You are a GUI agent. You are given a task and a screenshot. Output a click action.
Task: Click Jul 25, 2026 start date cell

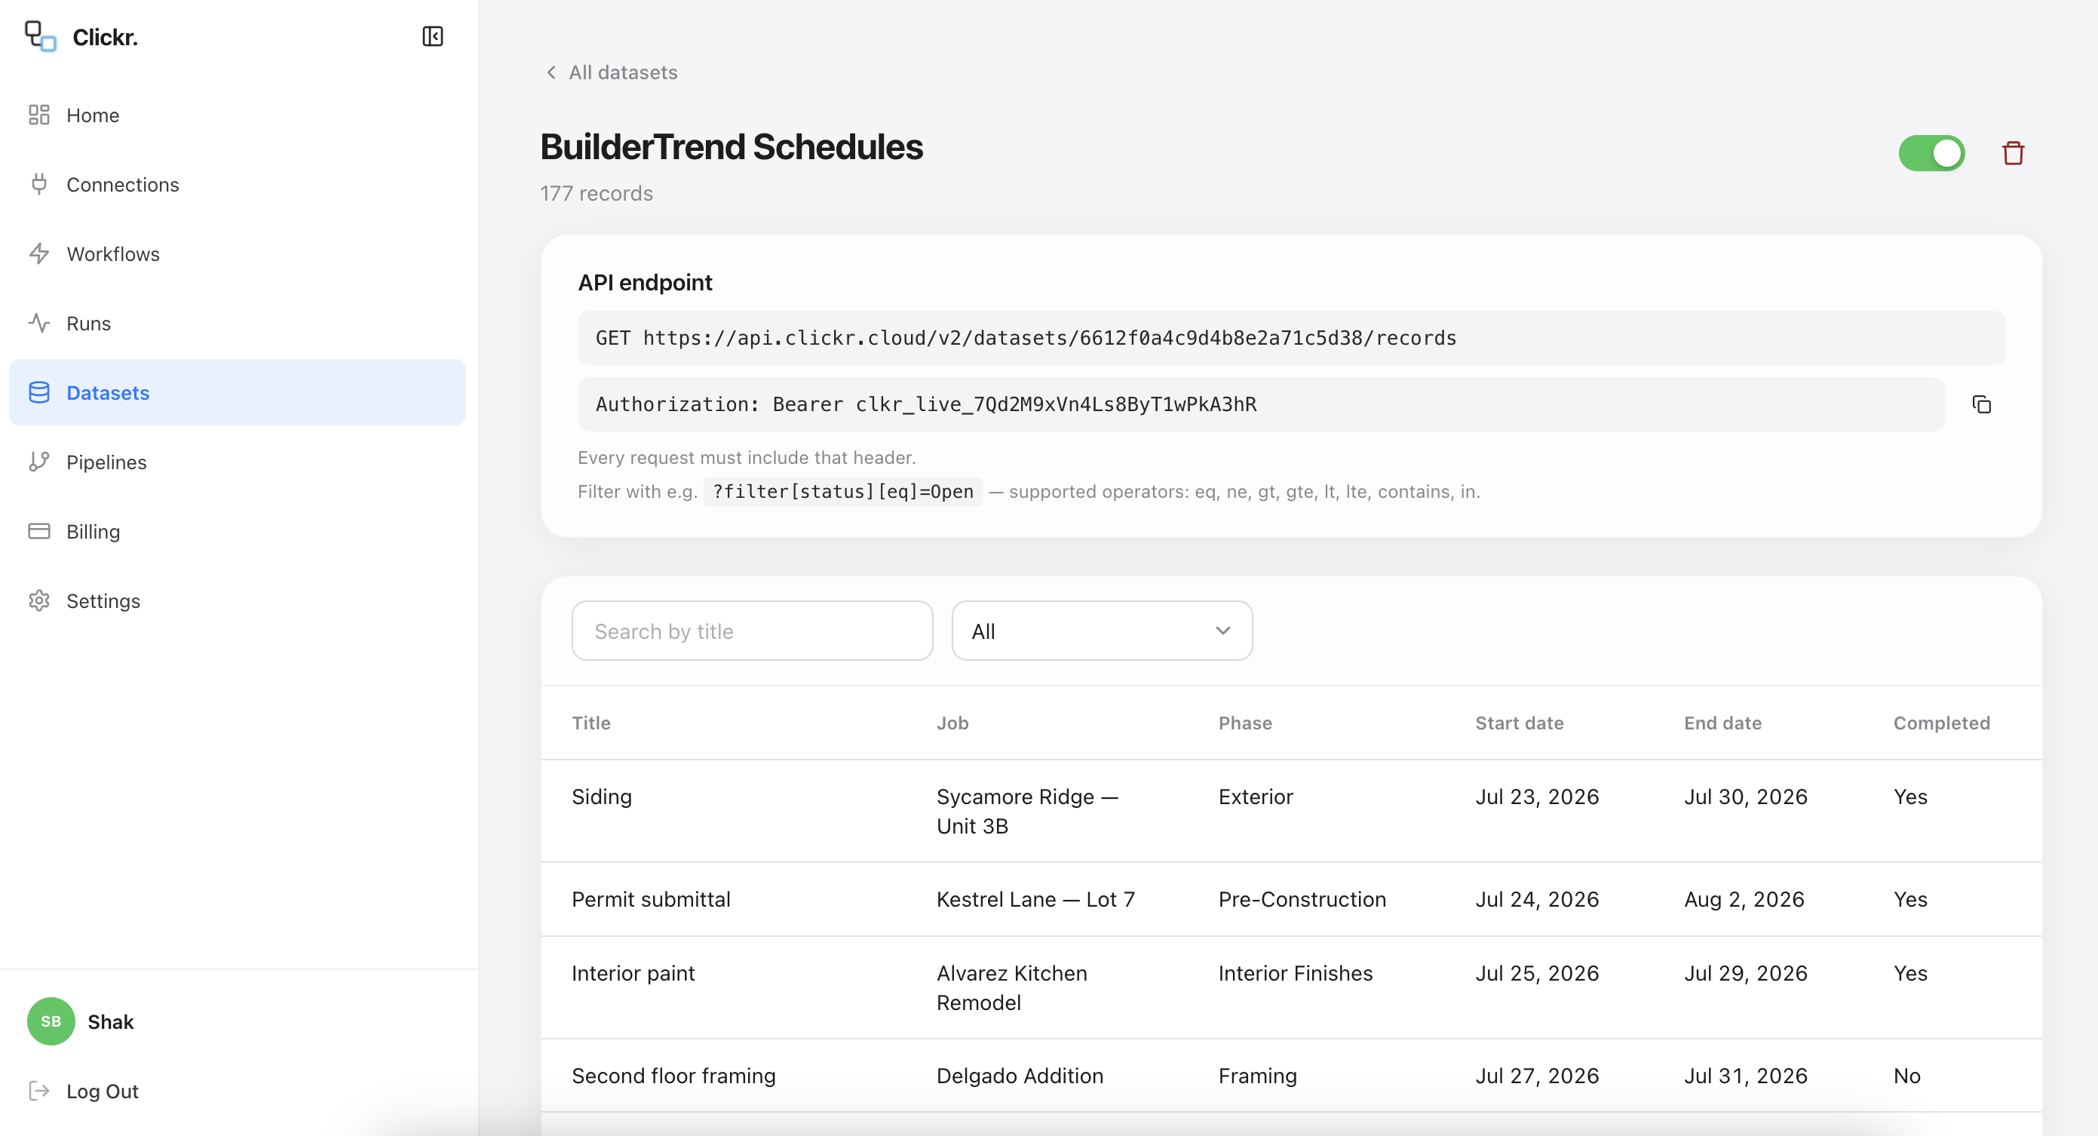(x=1537, y=973)
